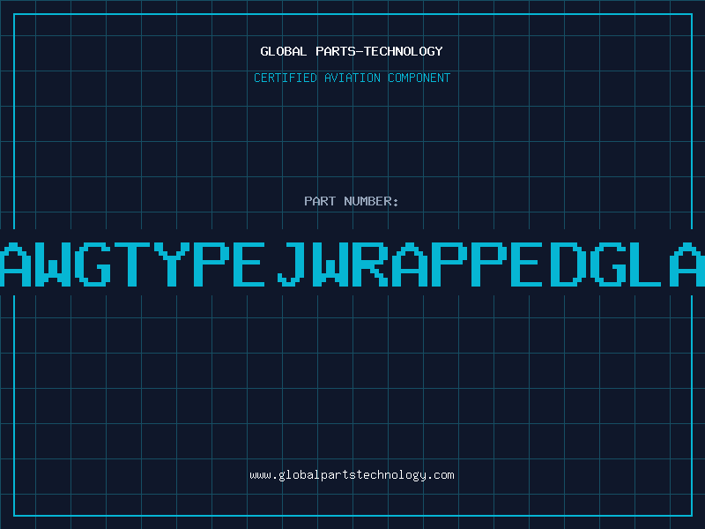This screenshot has width=705, height=529.
Task: Click the PART NUMBER: label
Action: [x=352, y=201]
